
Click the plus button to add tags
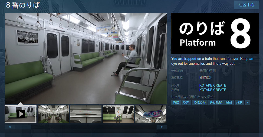point(247,102)
